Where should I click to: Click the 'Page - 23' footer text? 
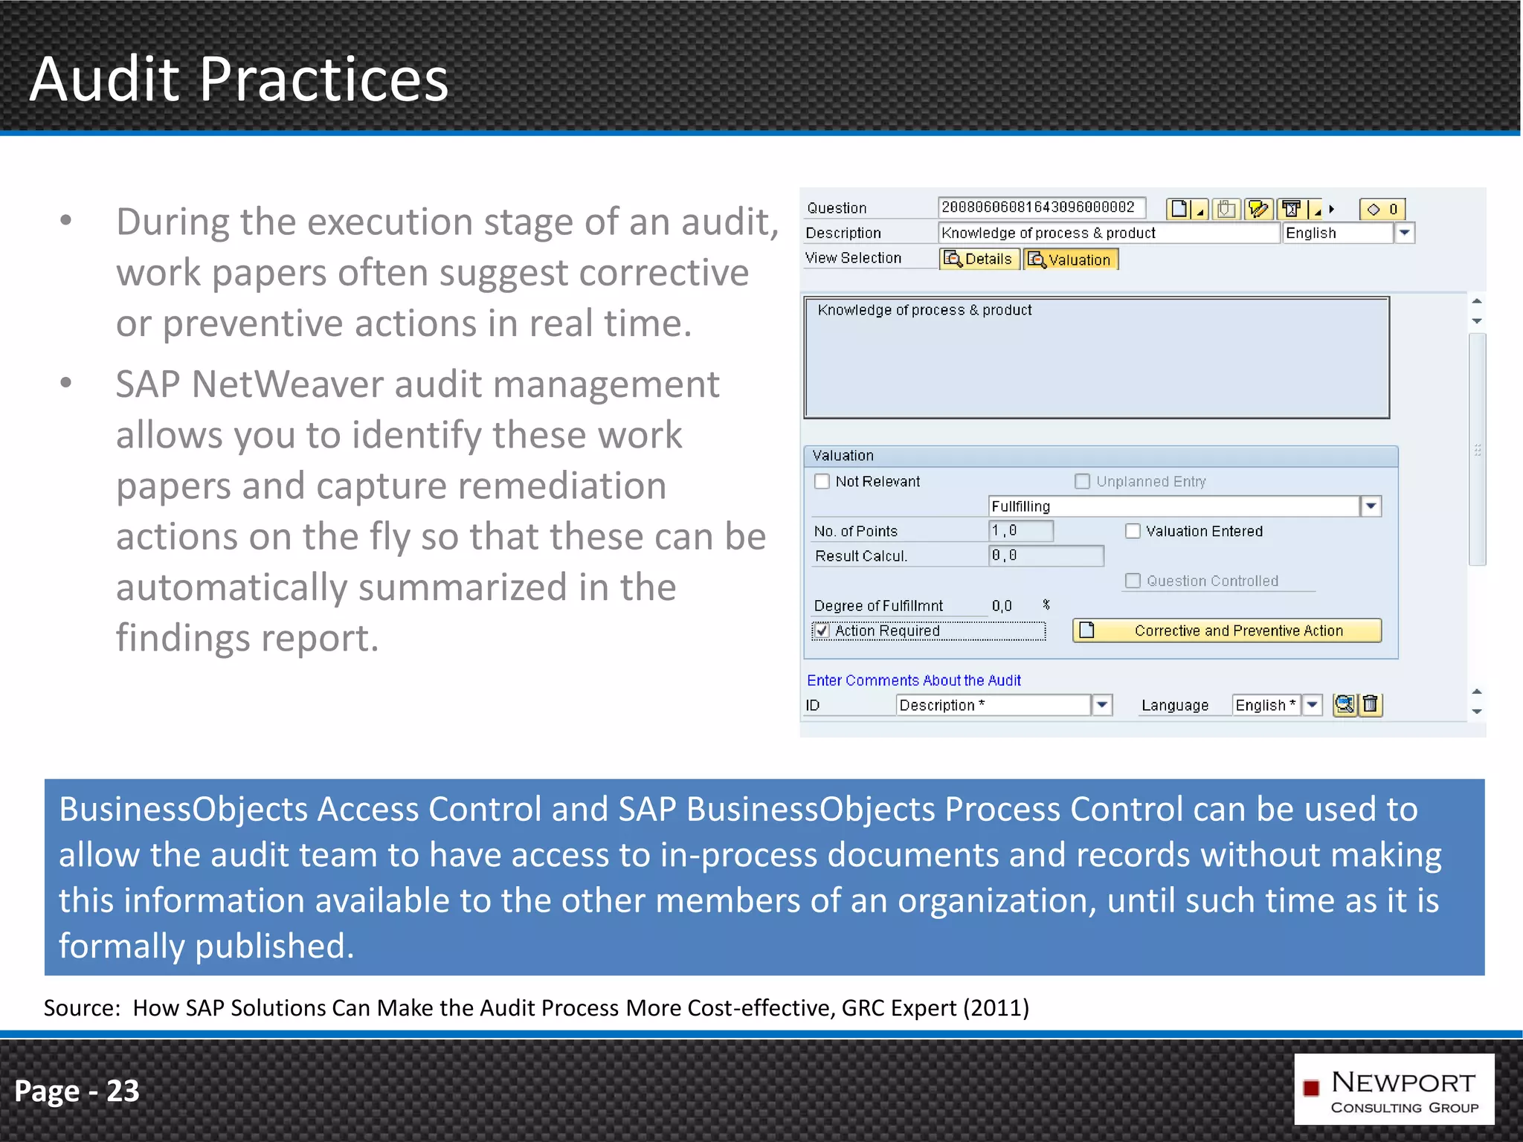(77, 1091)
